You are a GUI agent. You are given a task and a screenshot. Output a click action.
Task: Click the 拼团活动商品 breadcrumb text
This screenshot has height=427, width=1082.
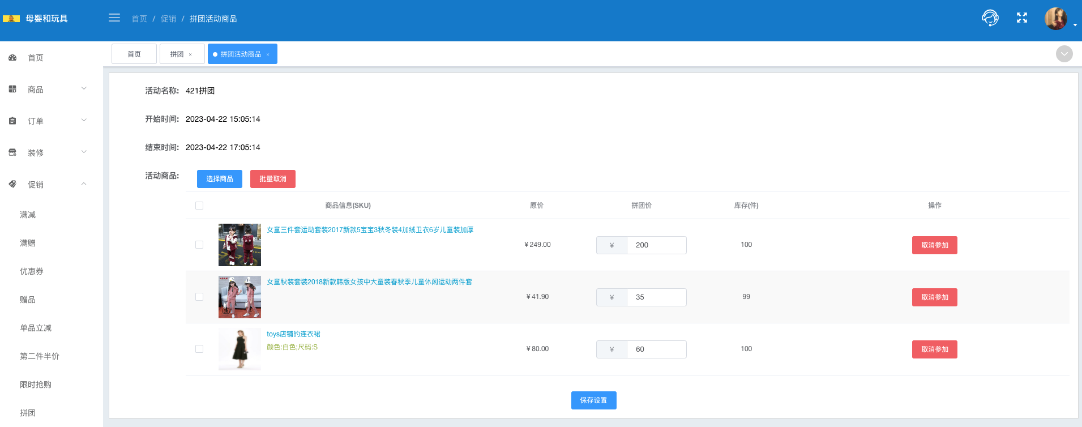pyautogui.click(x=213, y=19)
